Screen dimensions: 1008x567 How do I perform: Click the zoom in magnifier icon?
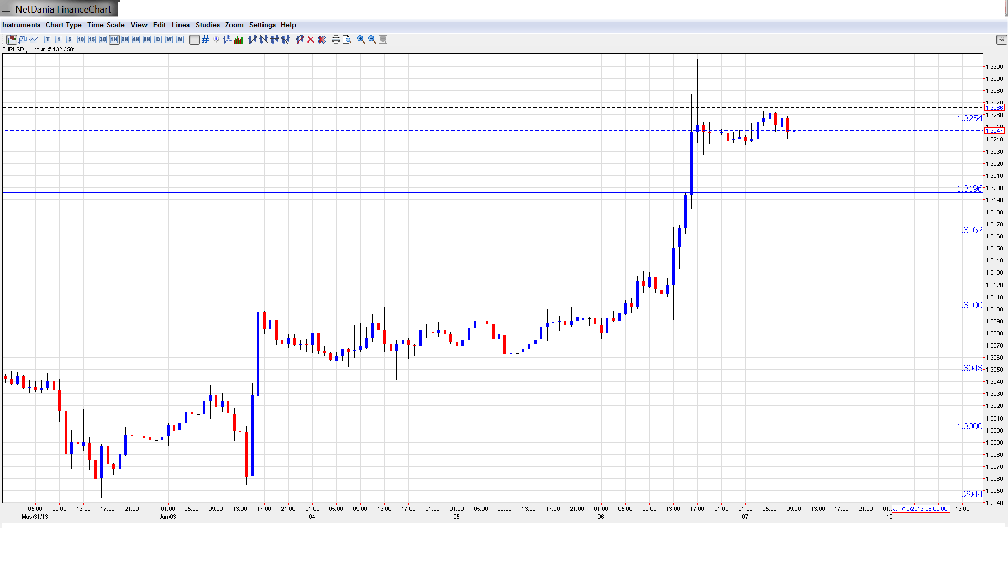[x=361, y=39]
